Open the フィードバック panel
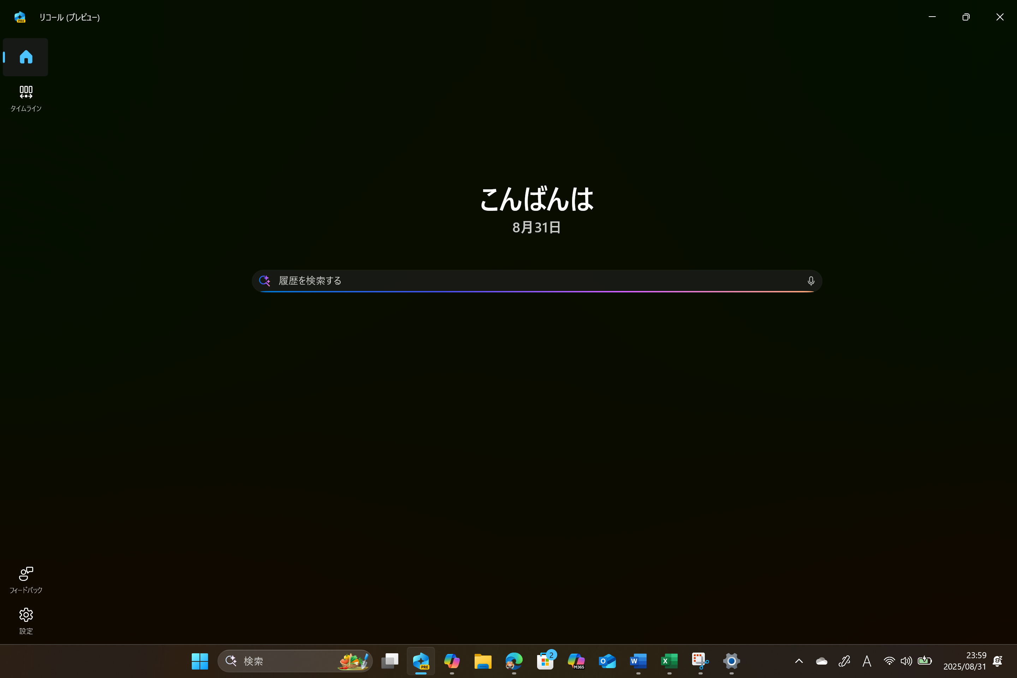 [25, 579]
